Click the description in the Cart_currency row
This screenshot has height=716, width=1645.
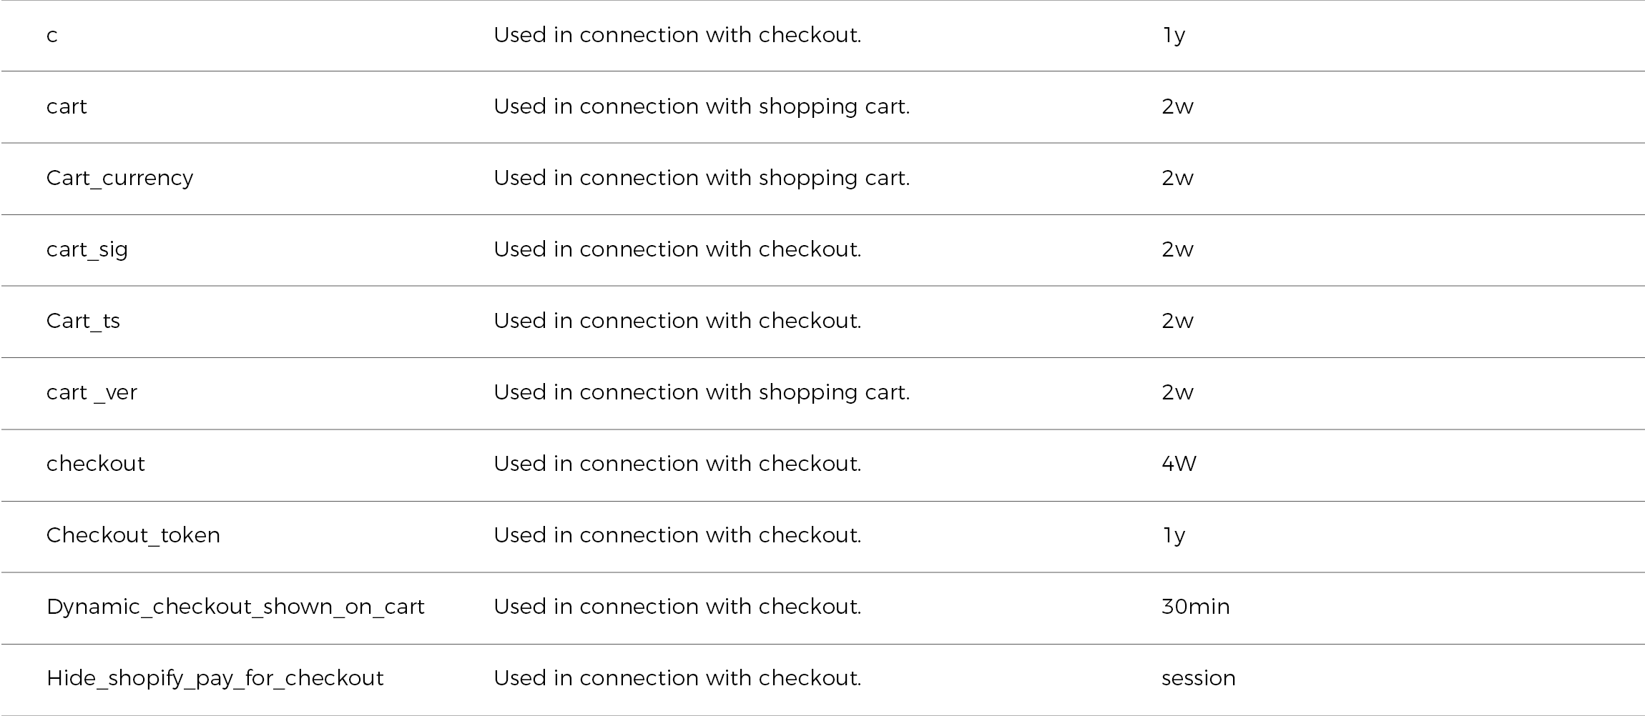click(x=701, y=178)
